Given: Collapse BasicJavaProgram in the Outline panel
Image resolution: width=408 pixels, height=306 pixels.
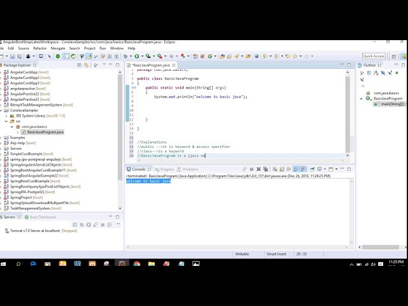Looking at the screenshot, I should (361, 99).
